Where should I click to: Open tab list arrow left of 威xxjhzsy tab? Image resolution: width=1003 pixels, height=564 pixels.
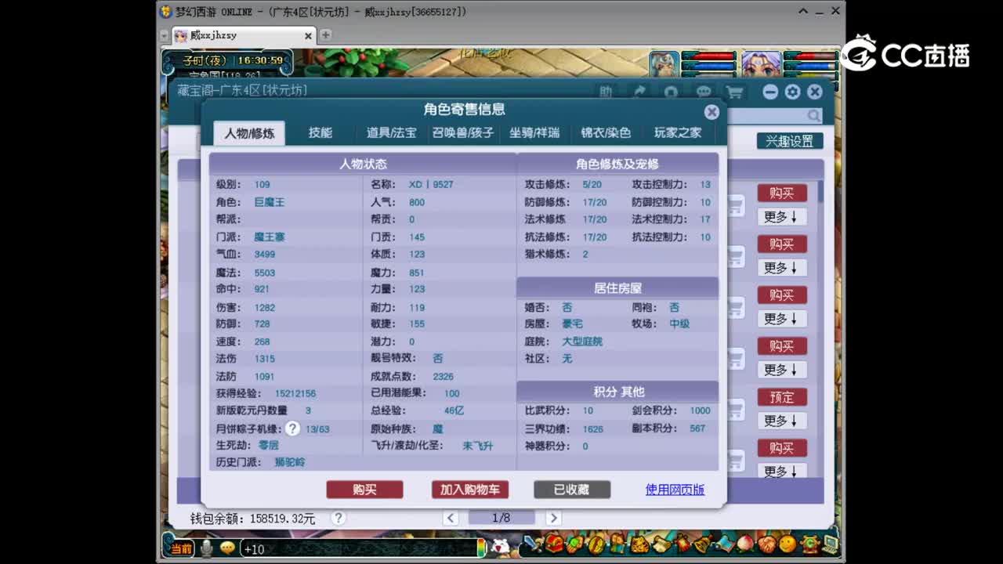pyautogui.click(x=164, y=35)
